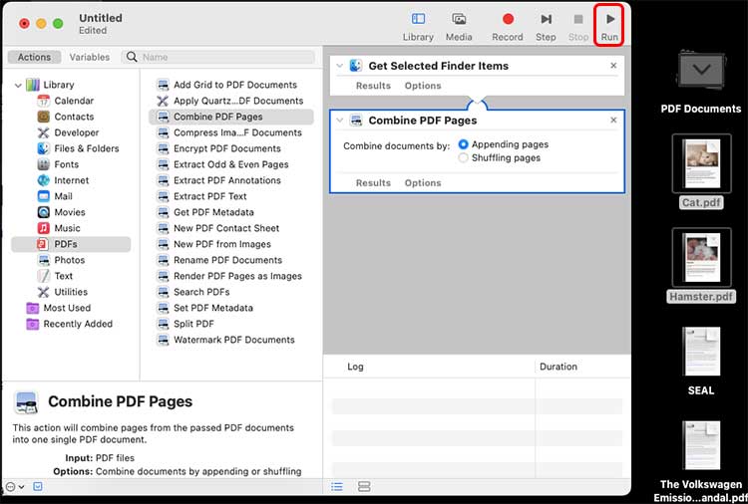Click the Step workflow button
Screen dimensions: 748x504
pos(546,26)
